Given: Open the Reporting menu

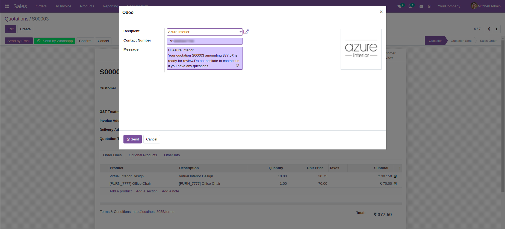Looking at the screenshot, I should tap(110, 6).
